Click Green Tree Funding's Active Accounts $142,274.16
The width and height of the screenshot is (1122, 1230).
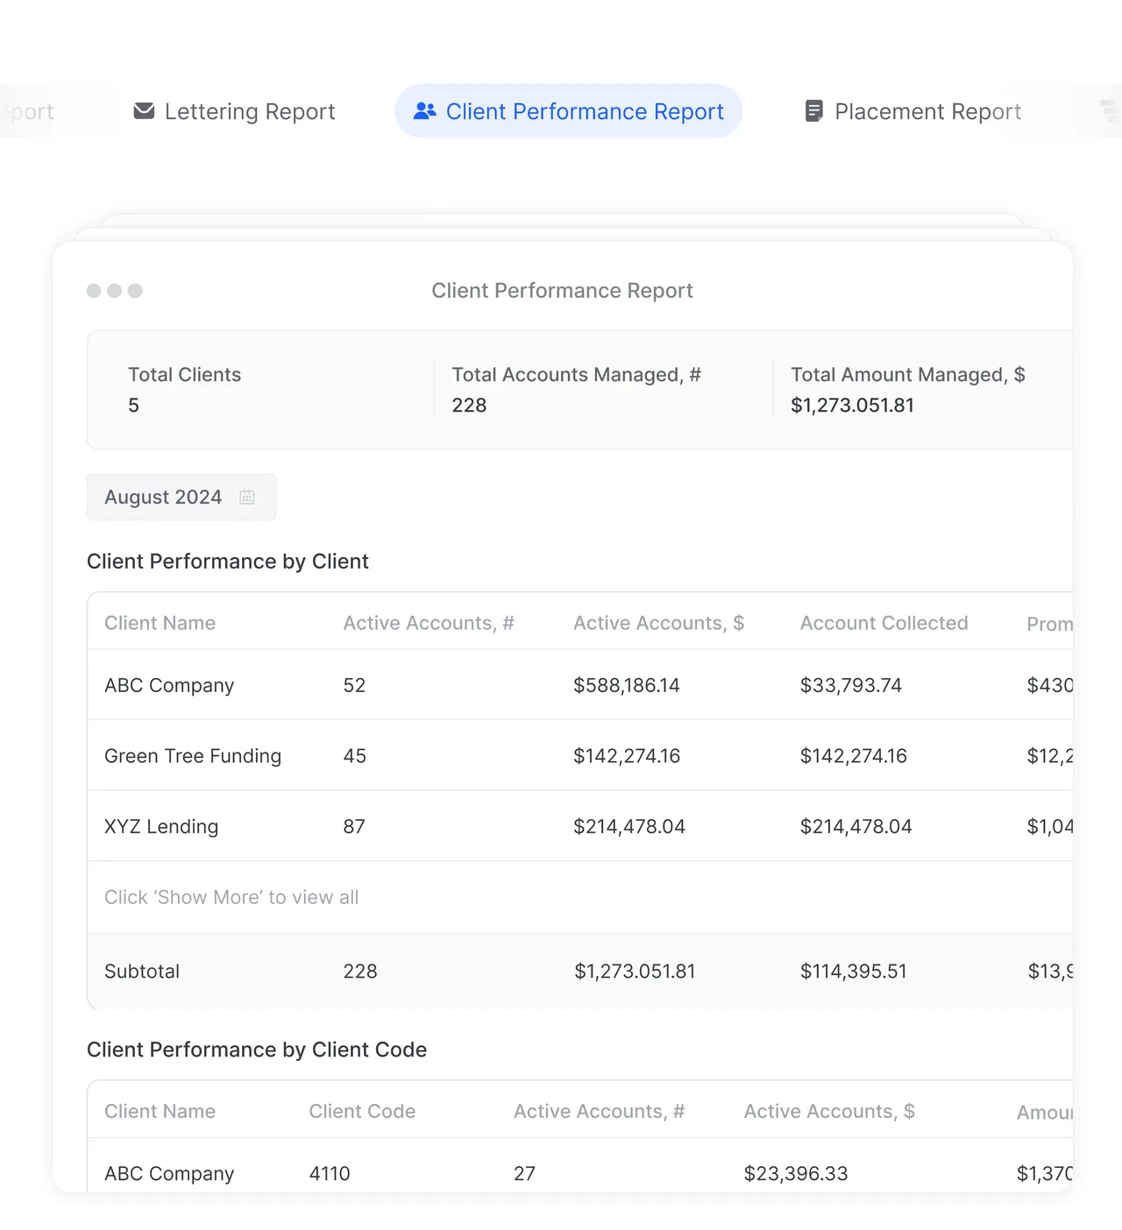[627, 756]
